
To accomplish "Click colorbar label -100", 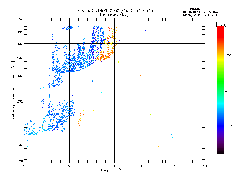I will (x=229, y=126).
